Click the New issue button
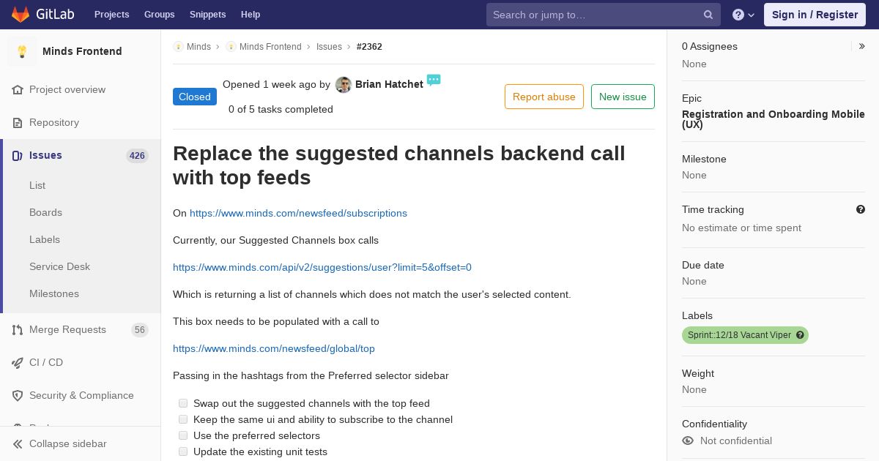Image resolution: width=879 pixels, height=461 pixels. pos(623,97)
